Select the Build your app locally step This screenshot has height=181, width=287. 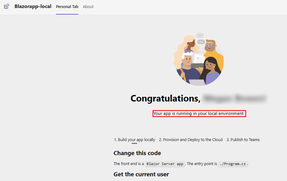(134, 140)
